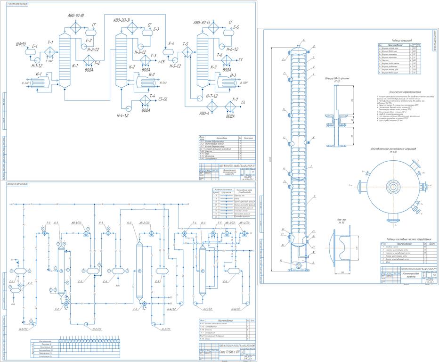Click the Е-6 vessel label in bottom scheme
439x362 pixels.
pyautogui.click(x=225, y=281)
